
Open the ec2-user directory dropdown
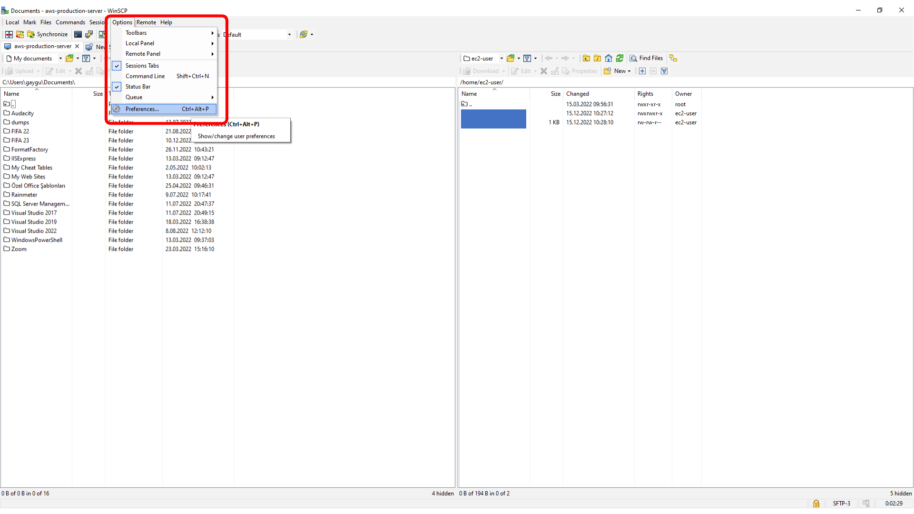(x=501, y=59)
